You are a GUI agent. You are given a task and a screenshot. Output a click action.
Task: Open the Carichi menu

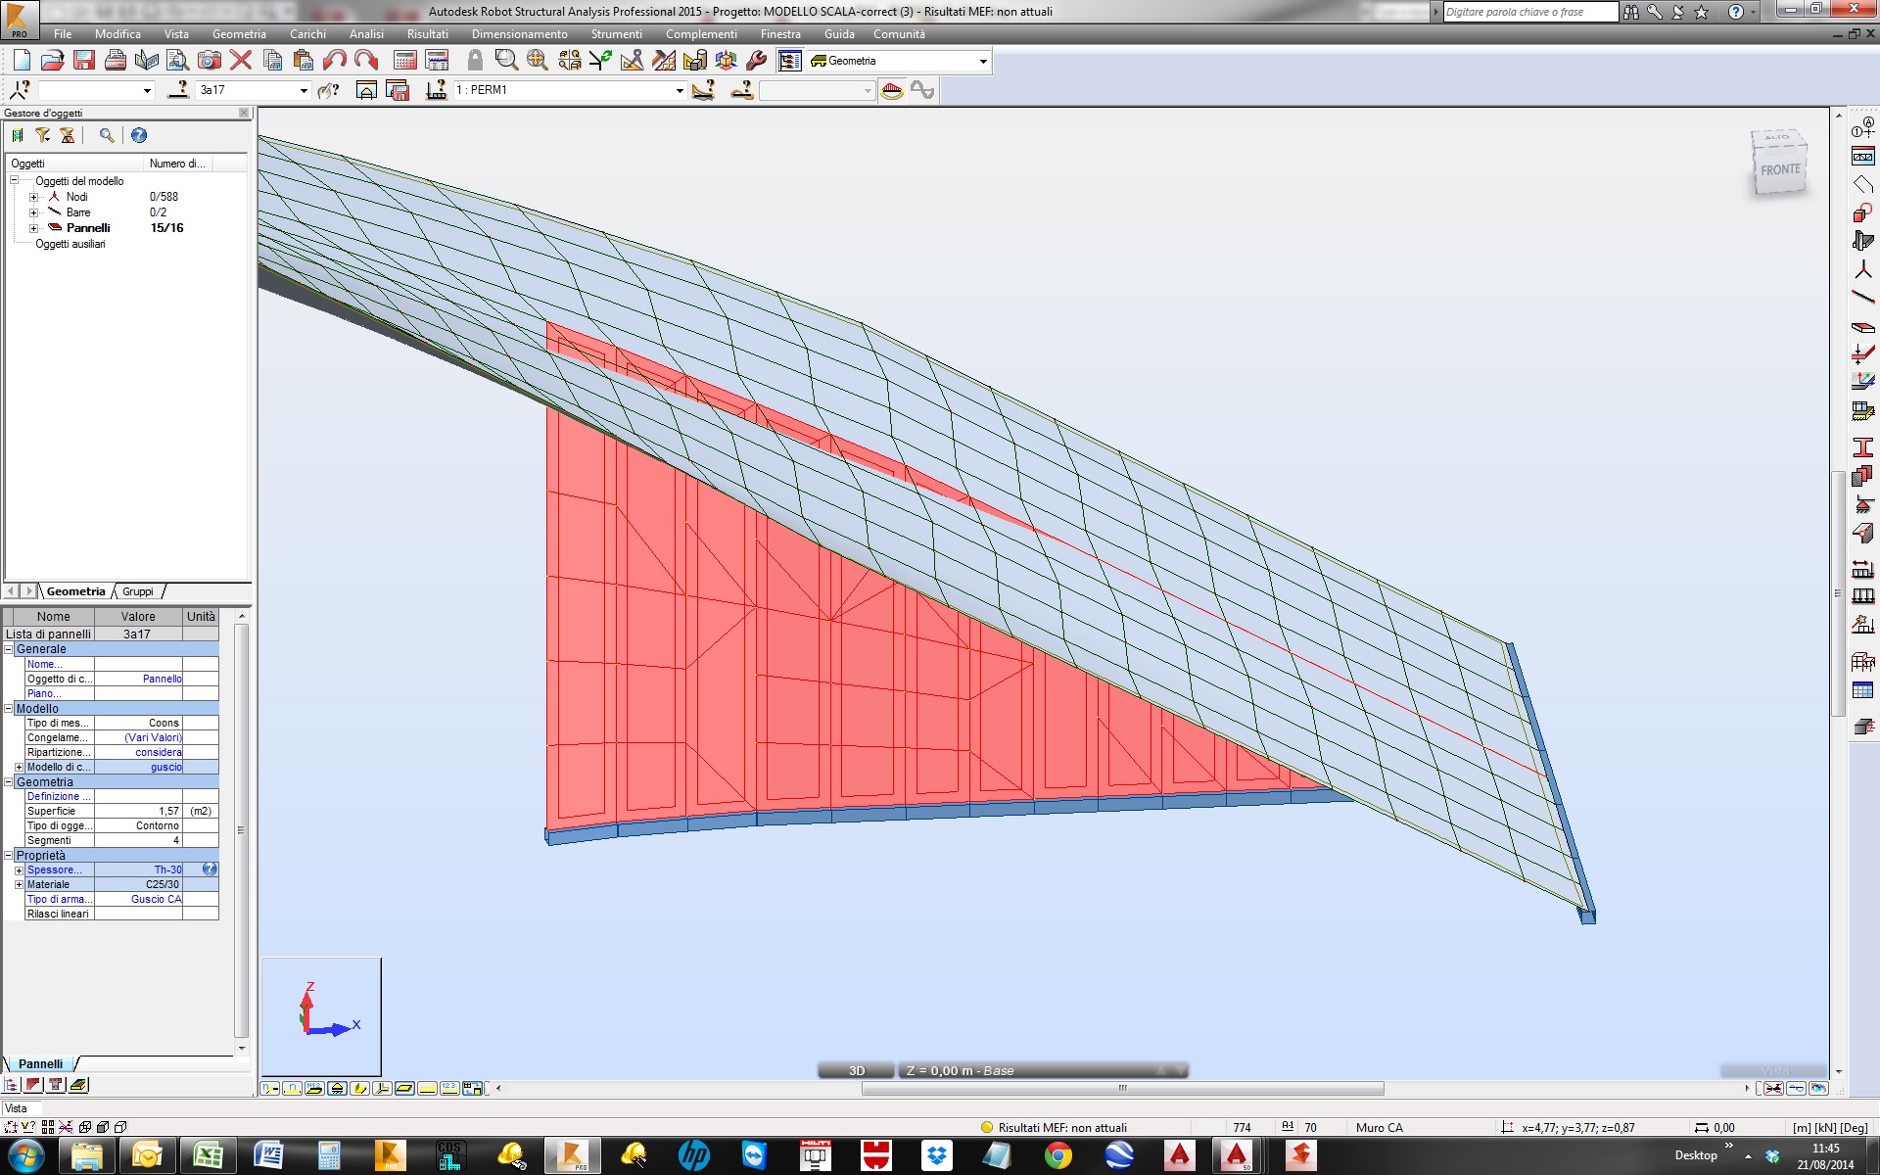307,34
